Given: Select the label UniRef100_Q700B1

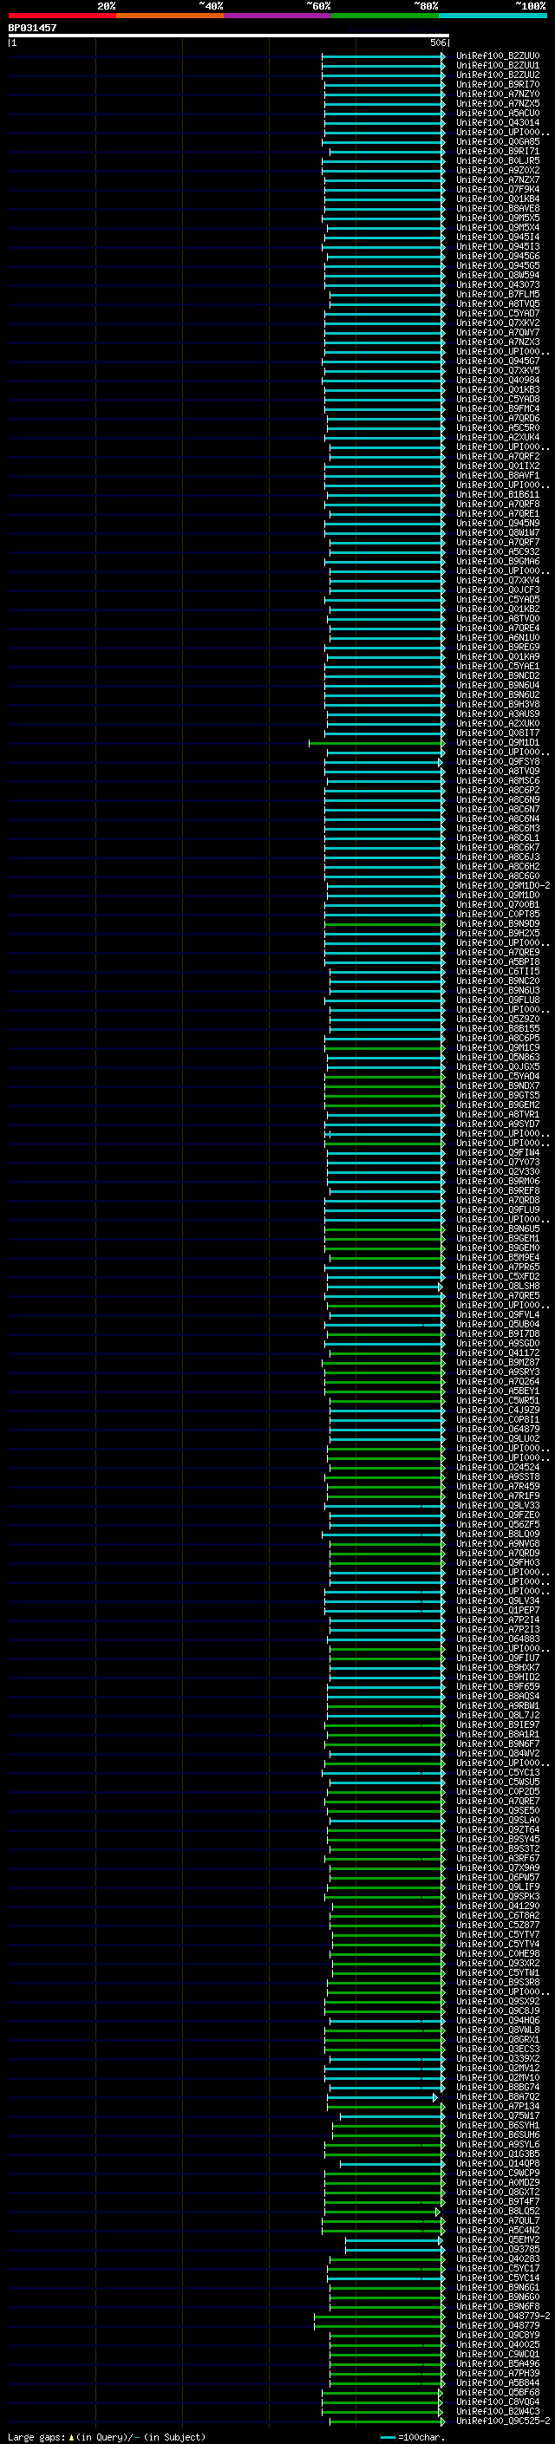Looking at the screenshot, I should [x=497, y=904].
